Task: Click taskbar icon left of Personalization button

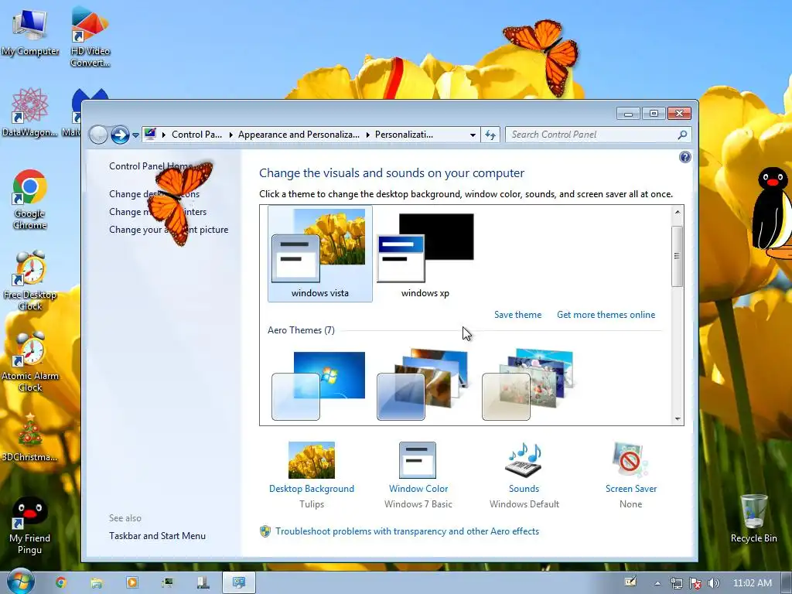Action: click(x=203, y=583)
